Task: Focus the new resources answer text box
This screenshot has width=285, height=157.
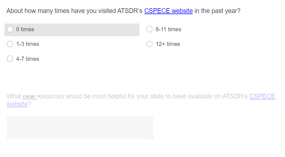Action: coord(80,128)
